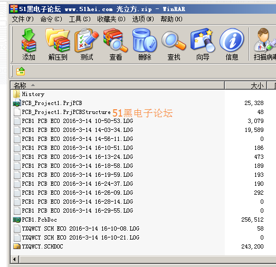
Task: Click the size value 256,512
Action: tap(252, 220)
